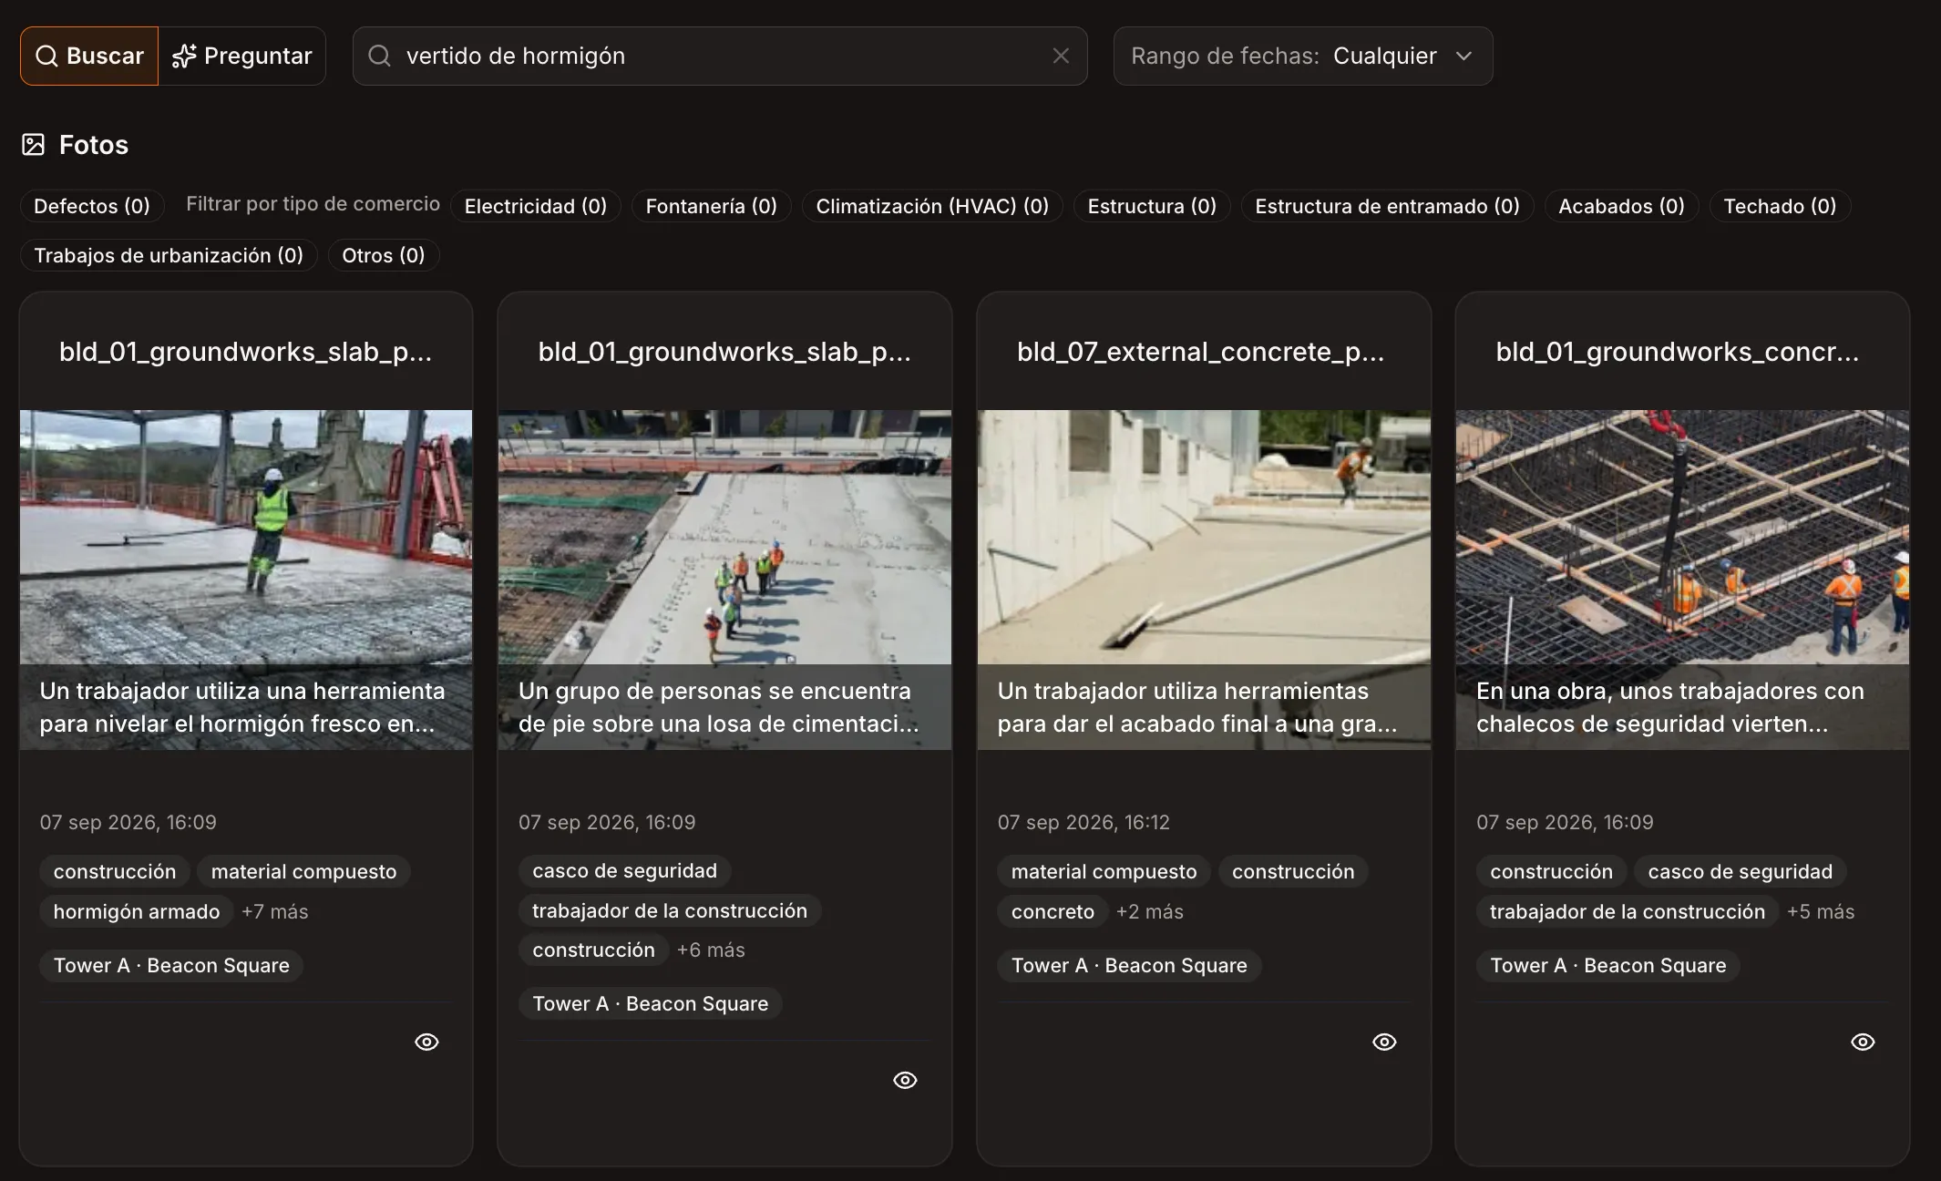Toggle eye icon on bld_07_external_concrete card
This screenshot has height=1181, width=1941.
(1384, 1042)
